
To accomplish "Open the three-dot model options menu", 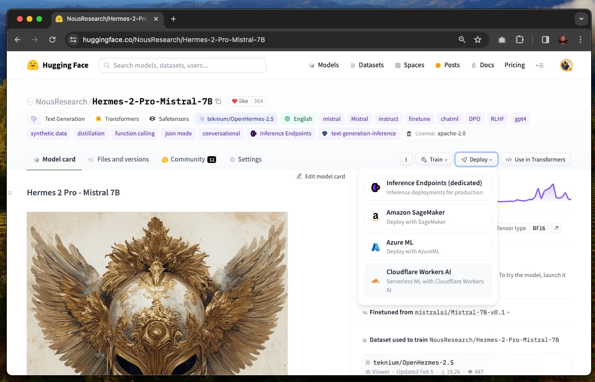I will tap(406, 160).
